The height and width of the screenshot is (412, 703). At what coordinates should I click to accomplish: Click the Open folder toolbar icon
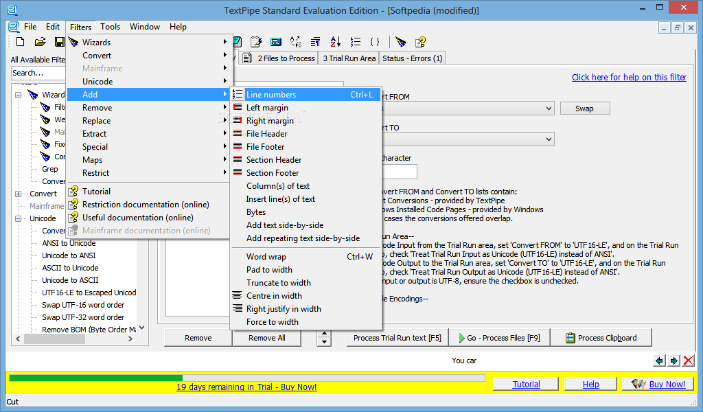coord(40,42)
